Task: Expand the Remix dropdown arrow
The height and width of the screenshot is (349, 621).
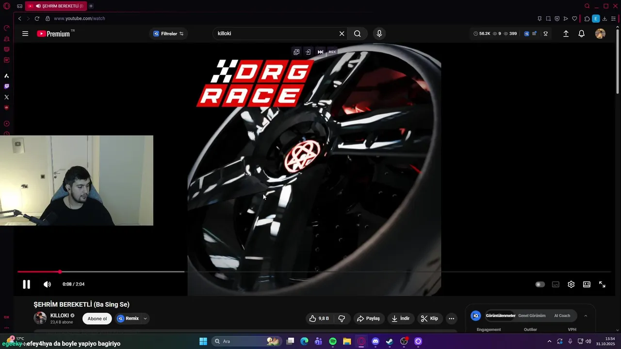Action: point(145,318)
